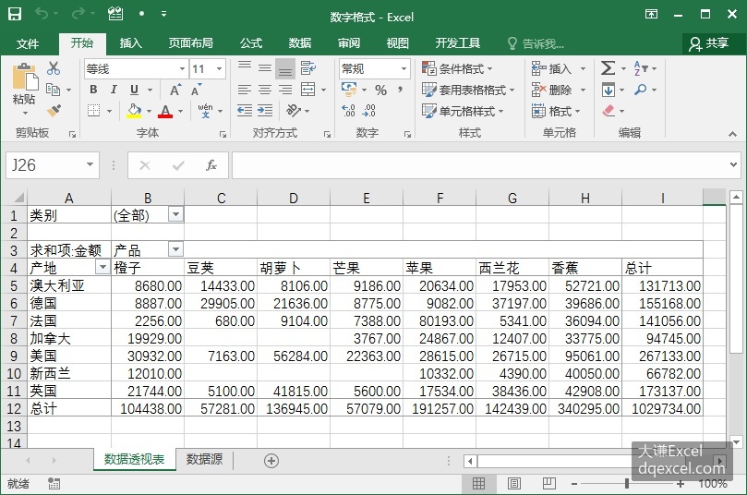Viewport: 747px width, 495px height.
Task: Click Increase Indent icon
Action: pos(265,111)
